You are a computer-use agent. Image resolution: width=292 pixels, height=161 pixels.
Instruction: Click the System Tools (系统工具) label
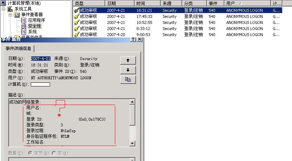point(23,9)
